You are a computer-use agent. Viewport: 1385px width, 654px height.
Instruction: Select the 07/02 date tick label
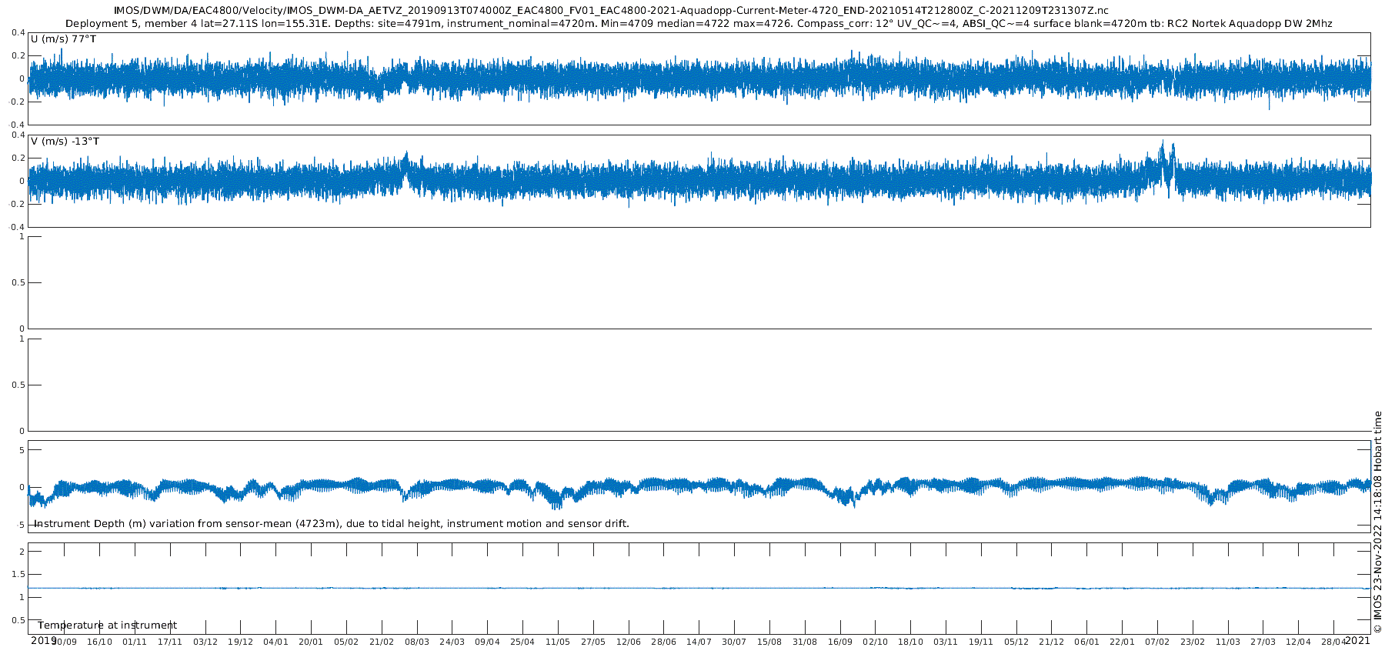[x=1157, y=642]
